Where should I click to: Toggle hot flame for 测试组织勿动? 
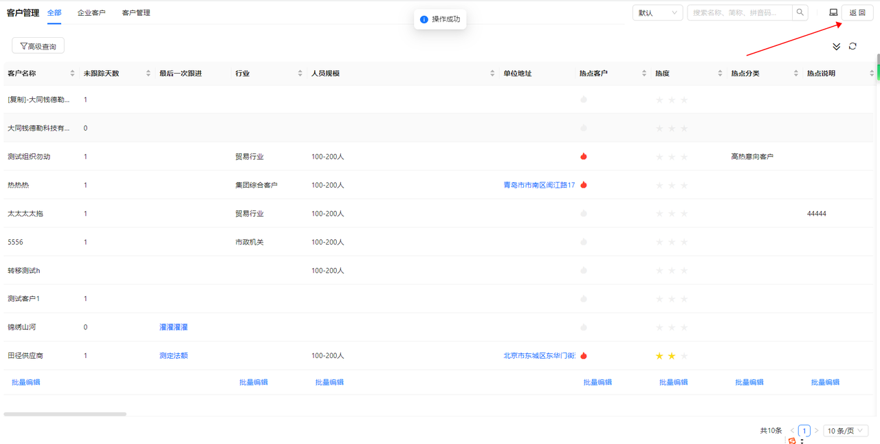[584, 156]
